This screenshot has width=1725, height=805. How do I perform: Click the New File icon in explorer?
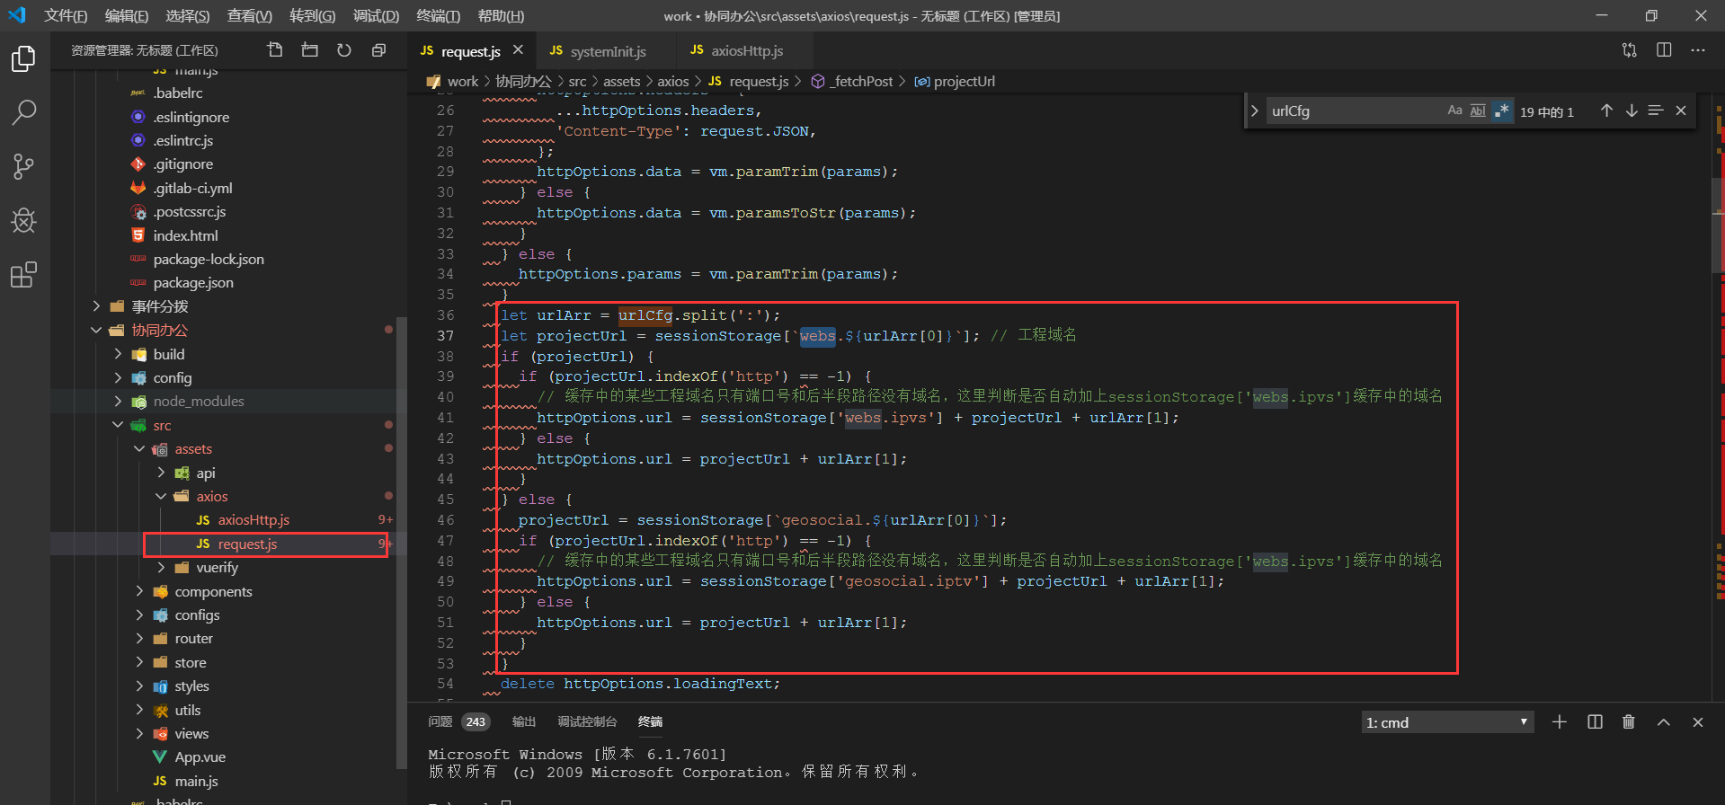click(x=275, y=50)
